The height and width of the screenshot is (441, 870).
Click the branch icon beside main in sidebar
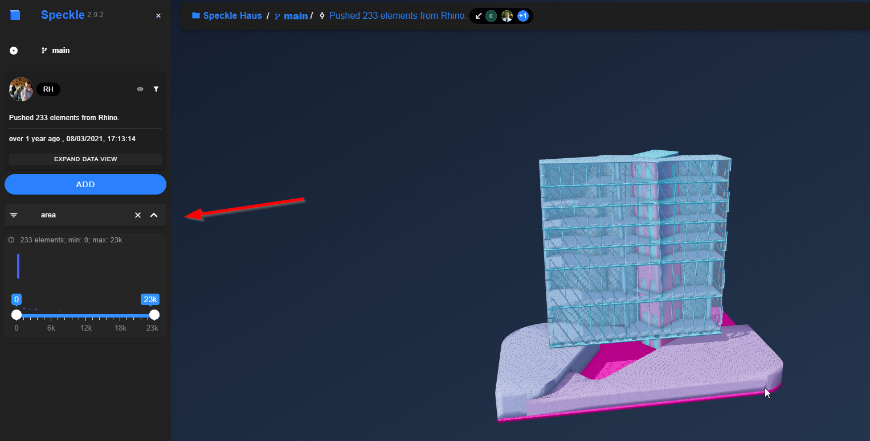click(44, 50)
